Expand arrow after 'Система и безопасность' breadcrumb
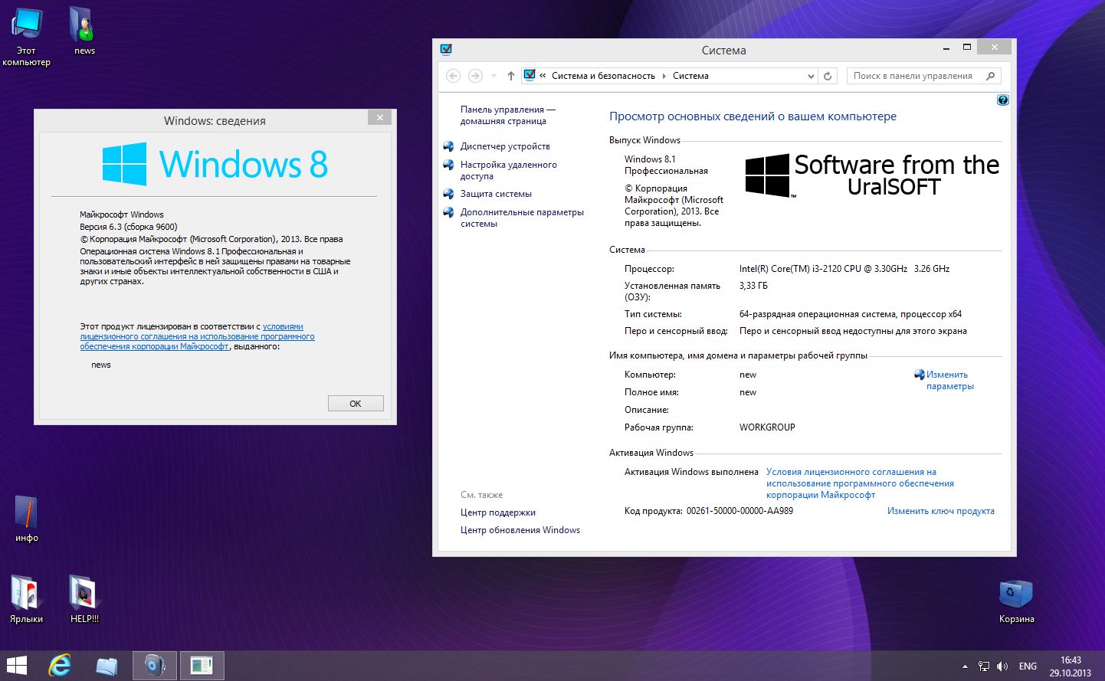Viewport: 1105px width, 681px height. [664, 76]
